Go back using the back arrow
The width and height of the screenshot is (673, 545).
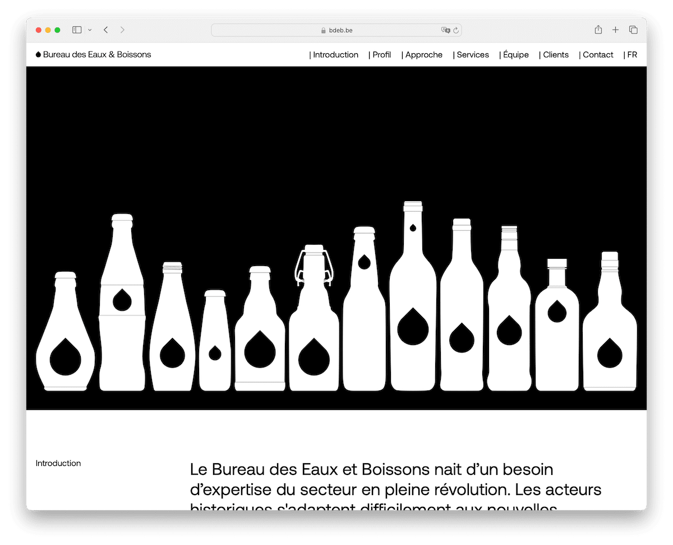(x=105, y=30)
